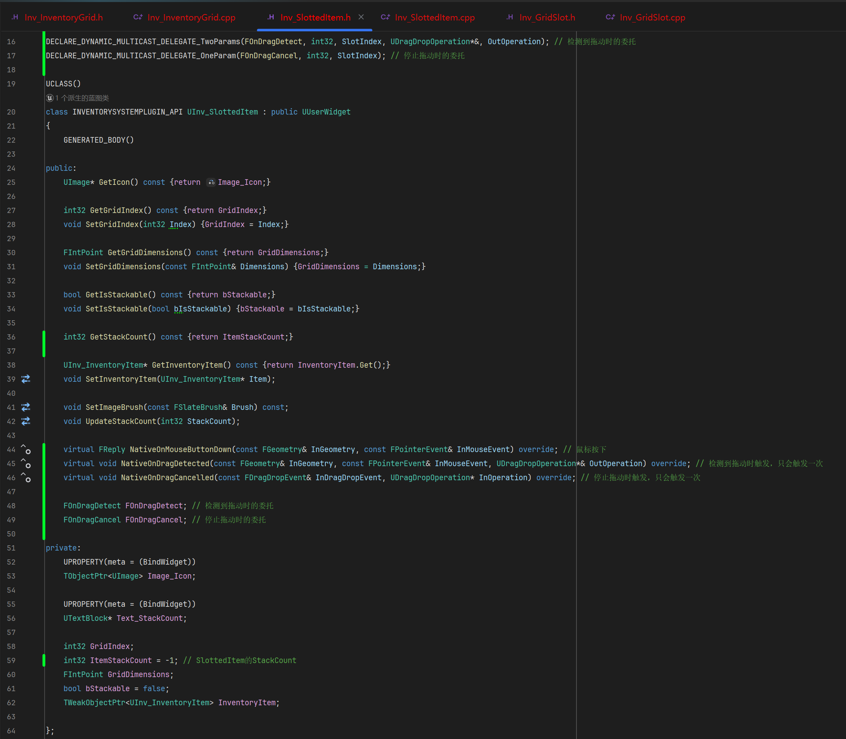Click line number 52 in the gutter
The width and height of the screenshot is (846, 739).
(x=11, y=562)
